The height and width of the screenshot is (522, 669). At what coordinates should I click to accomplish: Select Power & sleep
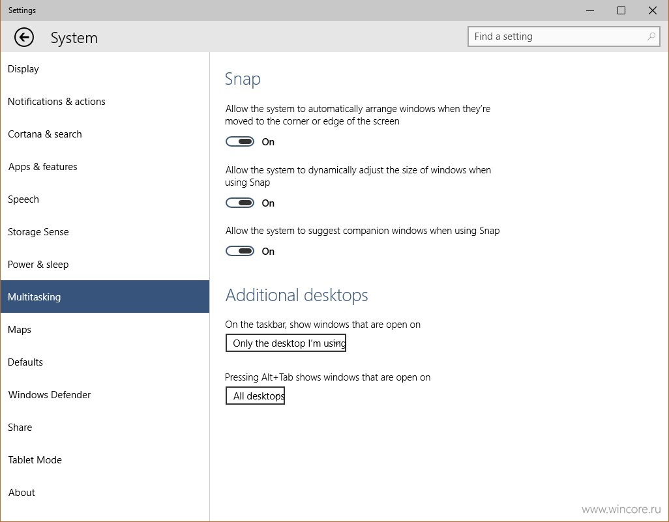(105, 265)
